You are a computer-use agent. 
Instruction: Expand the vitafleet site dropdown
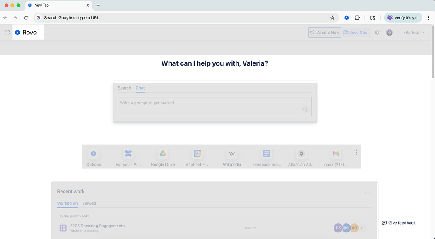(x=414, y=33)
